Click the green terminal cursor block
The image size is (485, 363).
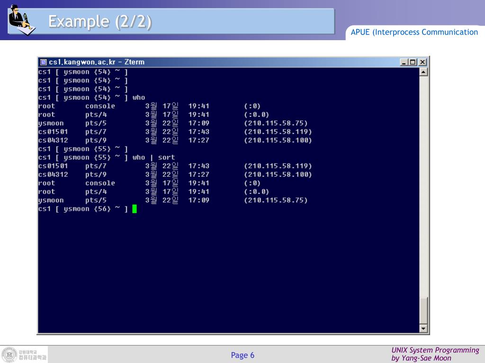[x=134, y=209]
